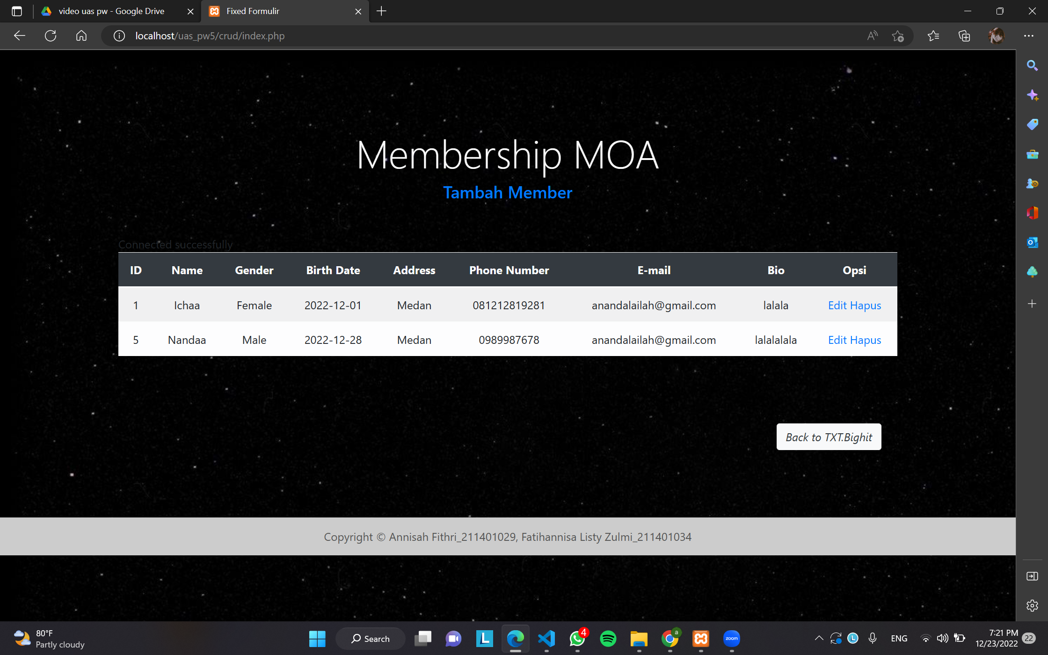Open a new tab with plus button
Viewport: 1048px width, 655px height.
pyautogui.click(x=381, y=11)
